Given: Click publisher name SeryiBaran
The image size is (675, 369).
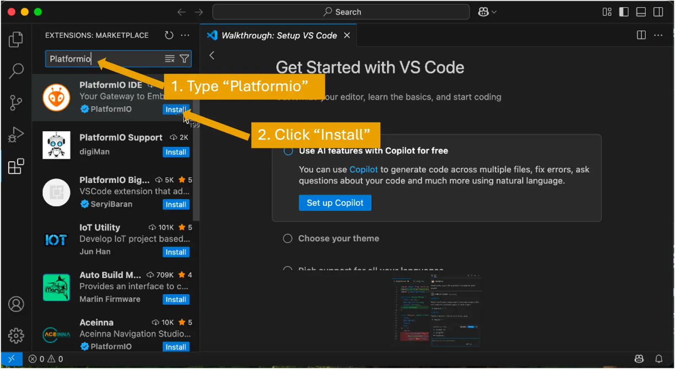Looking at the screenshot, I should pos(111,204).
